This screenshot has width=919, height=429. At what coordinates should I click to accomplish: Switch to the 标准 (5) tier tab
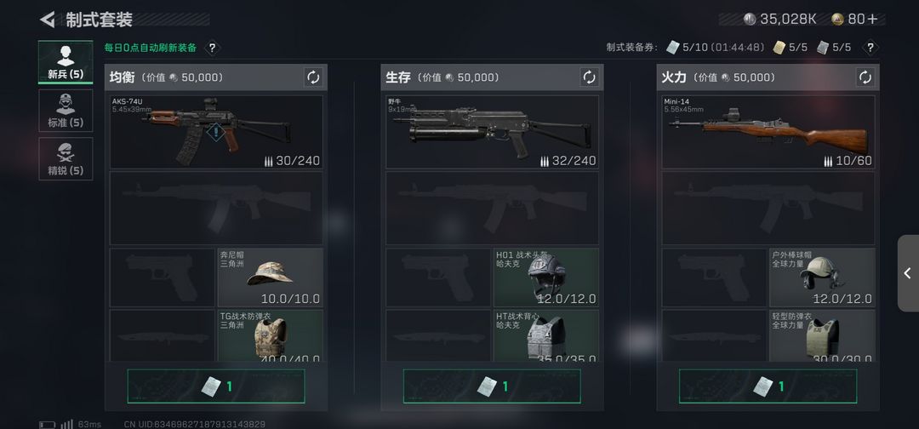point(66,110)
